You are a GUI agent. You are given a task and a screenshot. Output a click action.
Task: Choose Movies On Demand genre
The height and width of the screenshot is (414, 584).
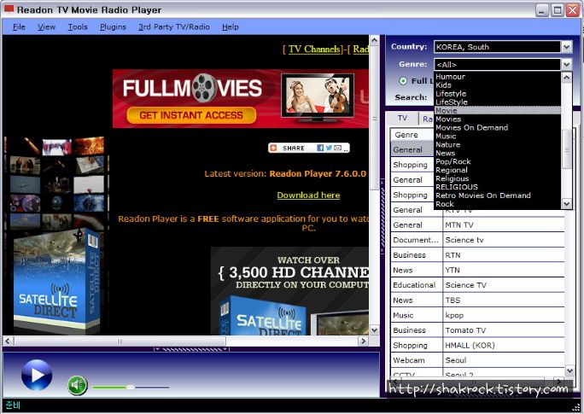click(x=497, y=128)
